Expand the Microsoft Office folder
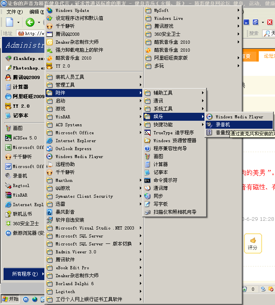The width and height of the screenshot is (275, 305). 94,133
